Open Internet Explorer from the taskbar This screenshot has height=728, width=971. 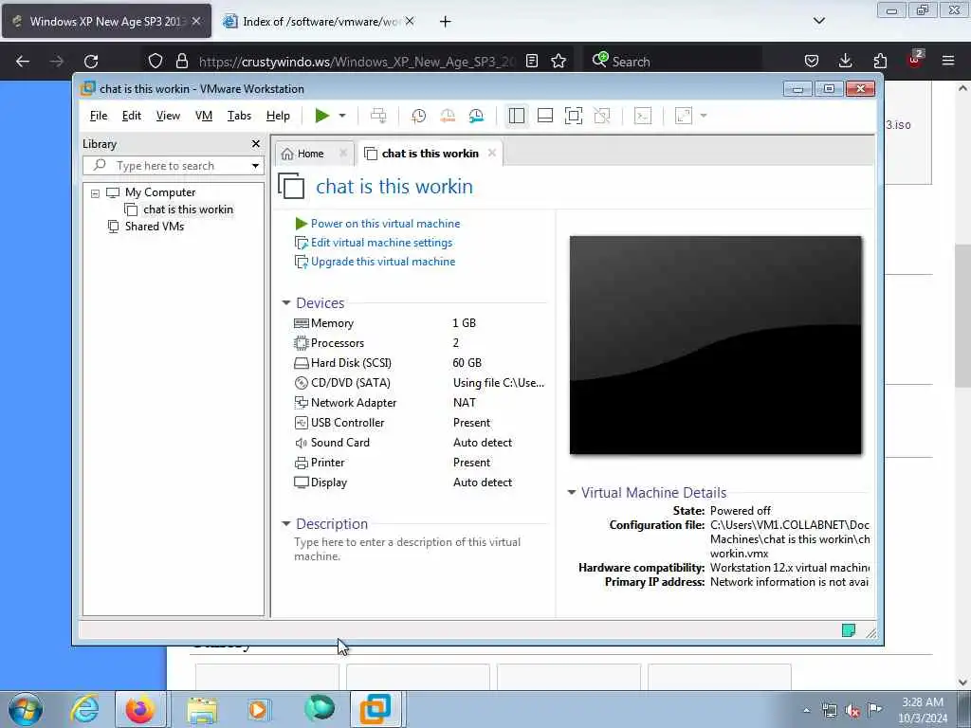pyautogui.click(x=84, y=709)
